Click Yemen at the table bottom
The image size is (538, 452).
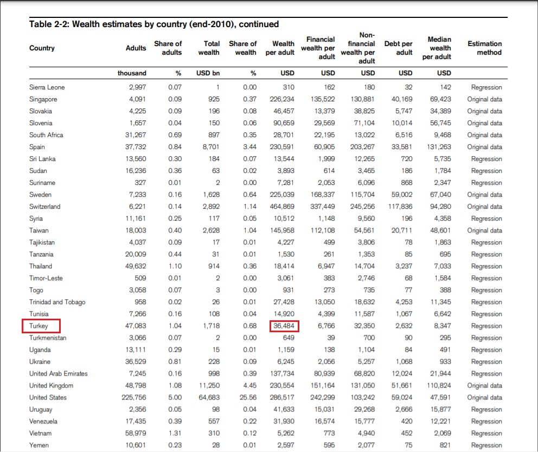[x=39, y=445]
